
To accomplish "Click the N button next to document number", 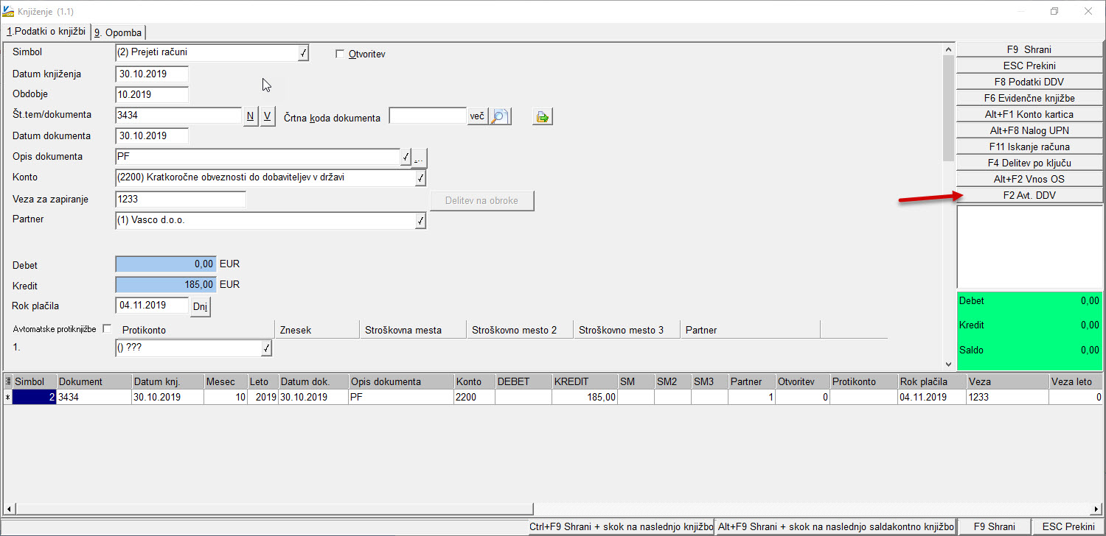I will (x=251, y=116).
